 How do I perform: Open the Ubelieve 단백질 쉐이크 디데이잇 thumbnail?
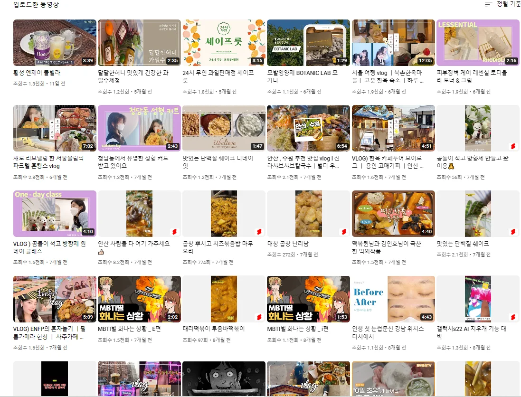point(224,128)
